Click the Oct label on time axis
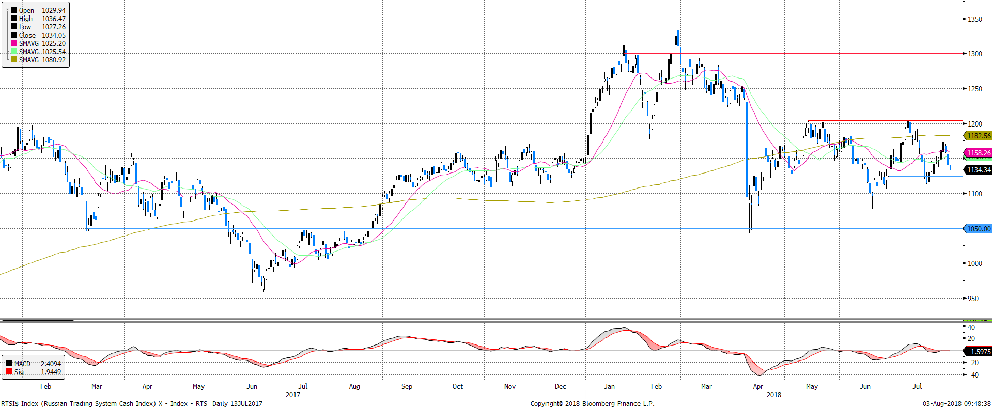The width and height of the screenshot is (992, 408). click(458, 386)
